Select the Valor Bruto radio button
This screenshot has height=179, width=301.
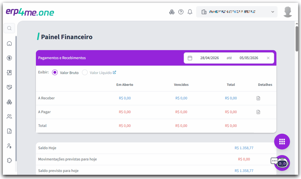point(55,73)
